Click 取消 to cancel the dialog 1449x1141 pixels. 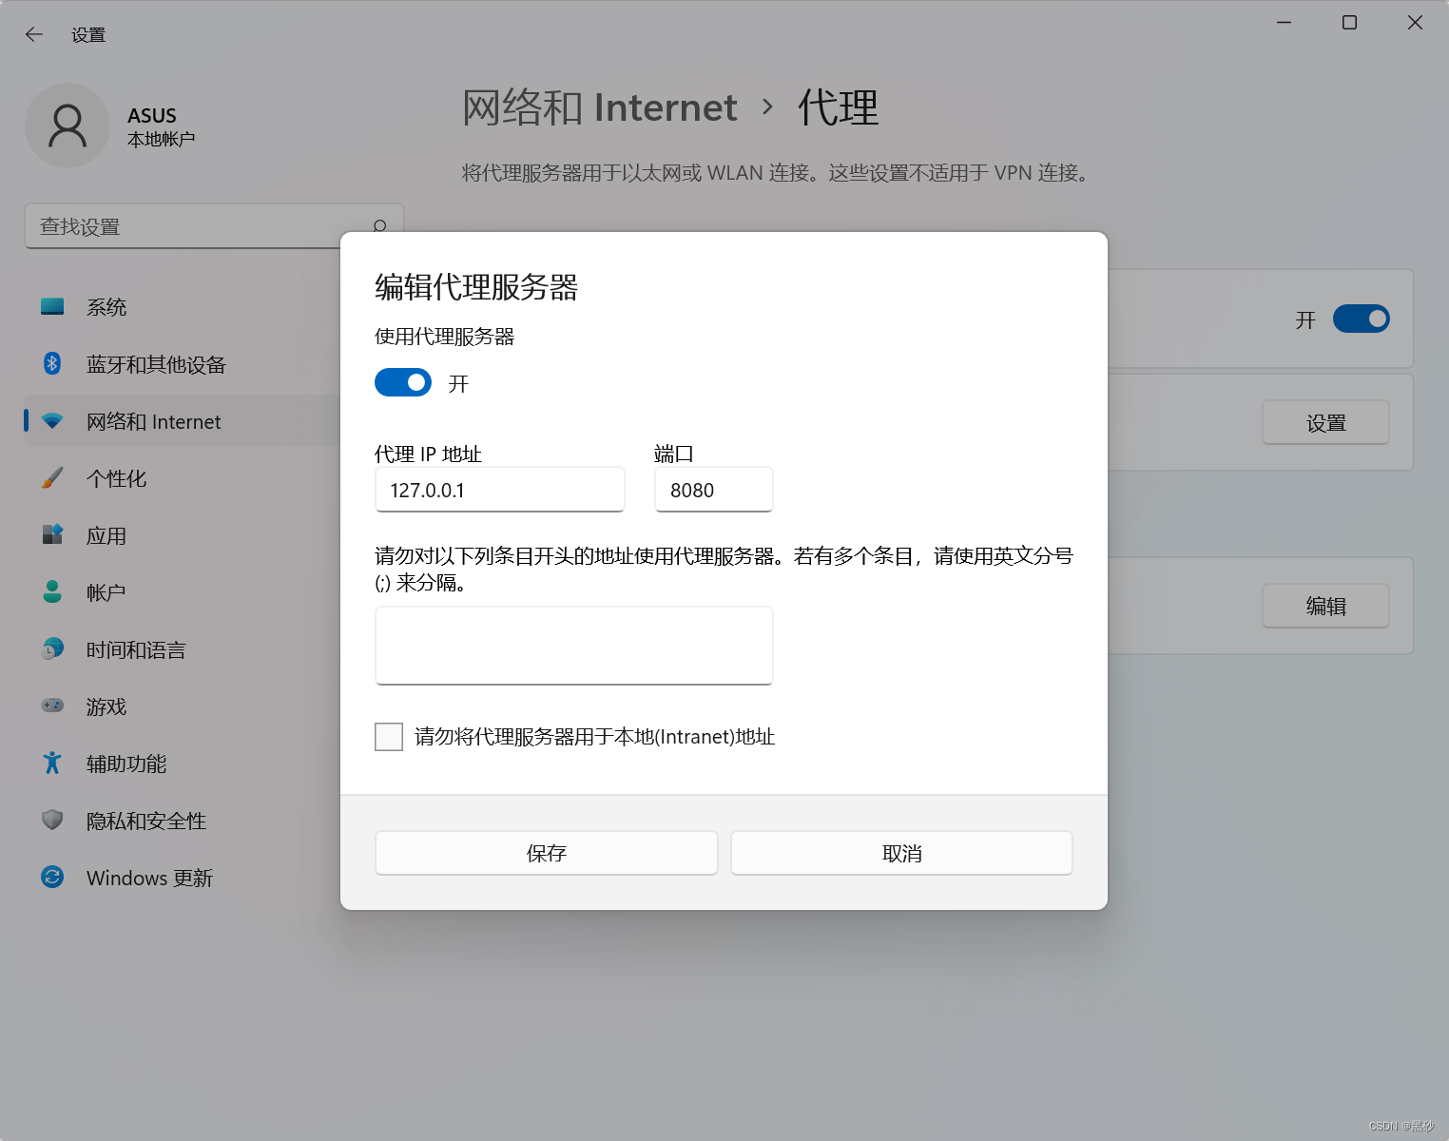click(x=901, y=853)
